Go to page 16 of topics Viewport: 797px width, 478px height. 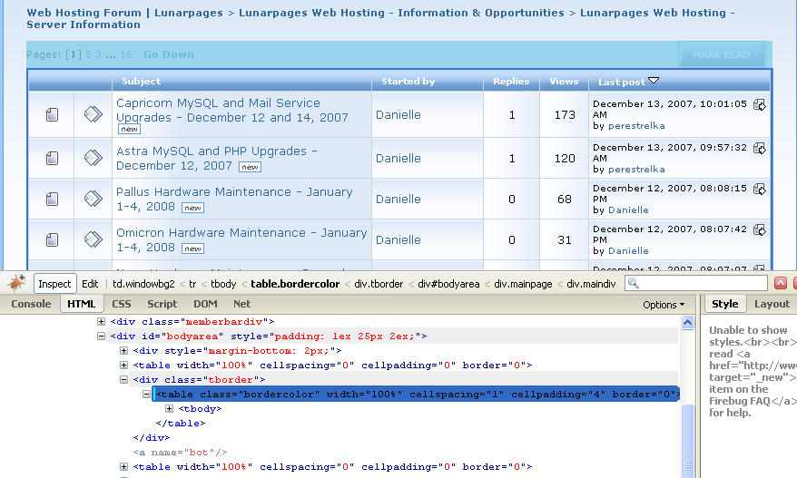pyautogui.click(x=126, y=54)
